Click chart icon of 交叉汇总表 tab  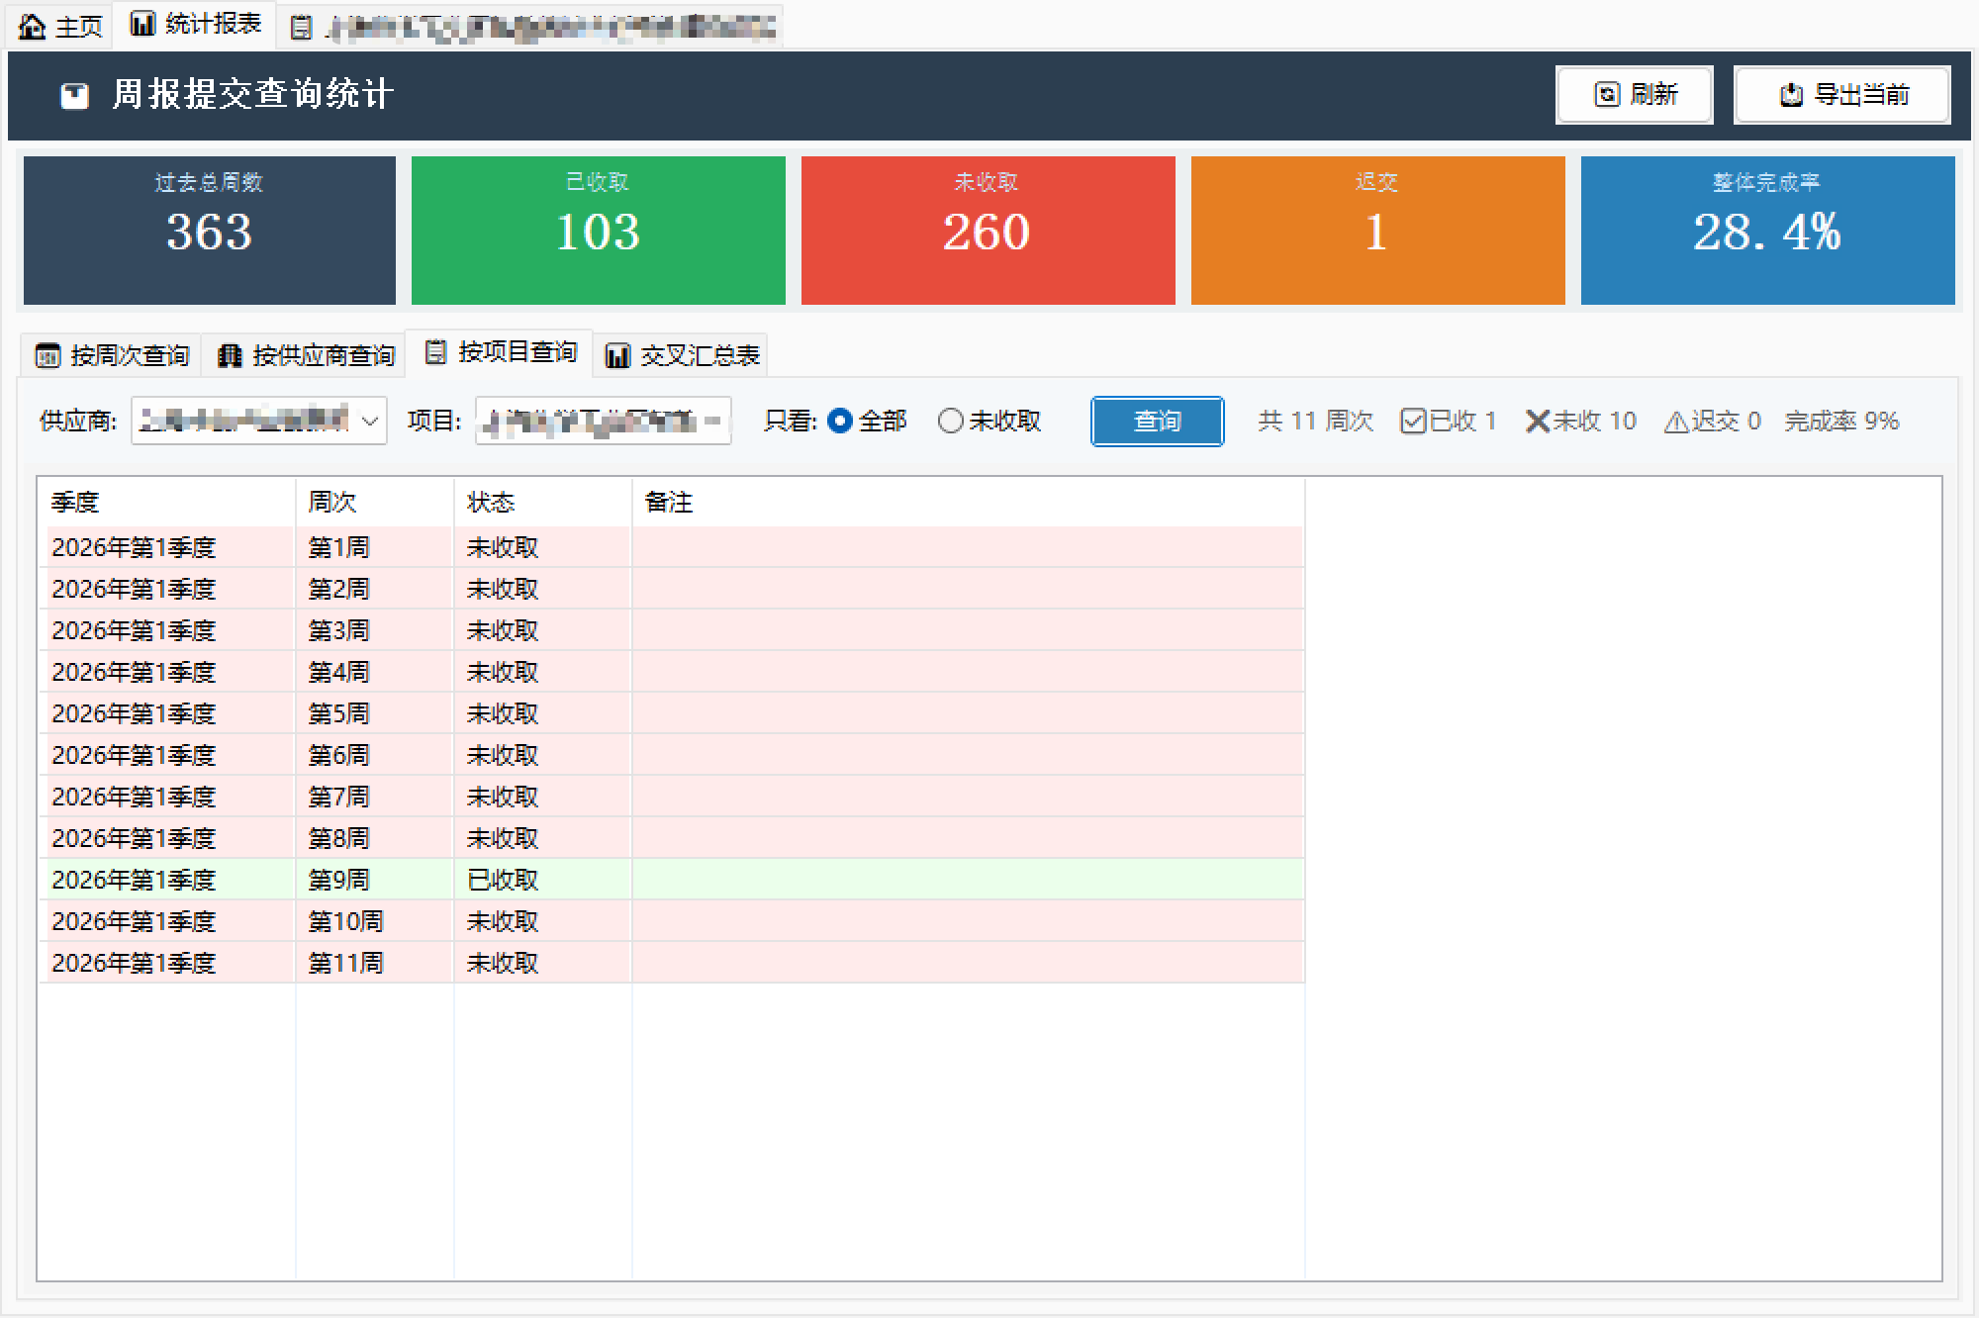pyautogui.click(x=617, y=356)
